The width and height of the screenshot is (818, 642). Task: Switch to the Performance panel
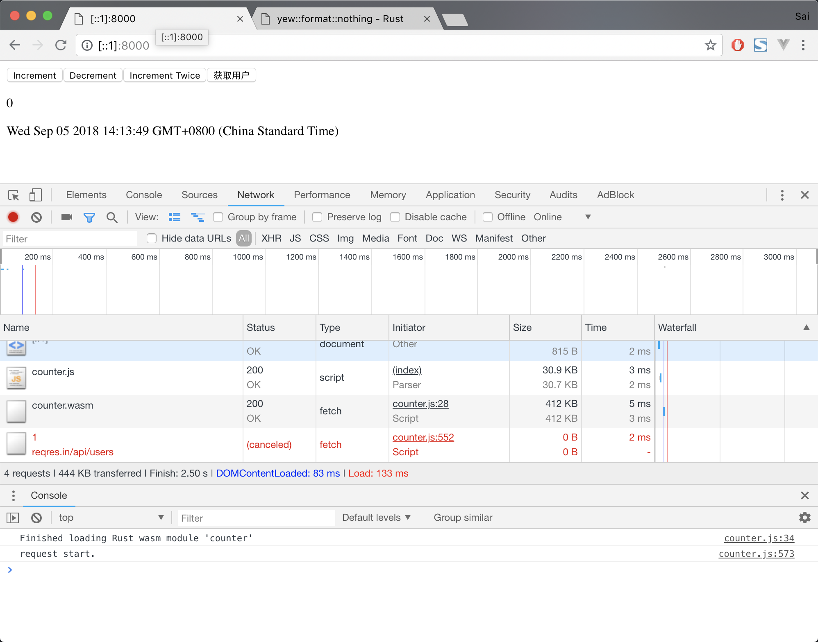coord(322,195)
